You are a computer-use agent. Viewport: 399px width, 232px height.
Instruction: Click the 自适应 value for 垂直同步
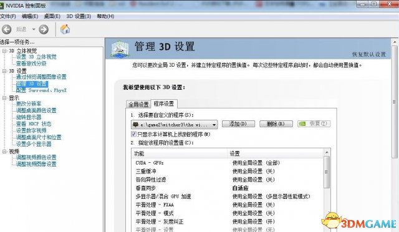(x=240, y=188)
